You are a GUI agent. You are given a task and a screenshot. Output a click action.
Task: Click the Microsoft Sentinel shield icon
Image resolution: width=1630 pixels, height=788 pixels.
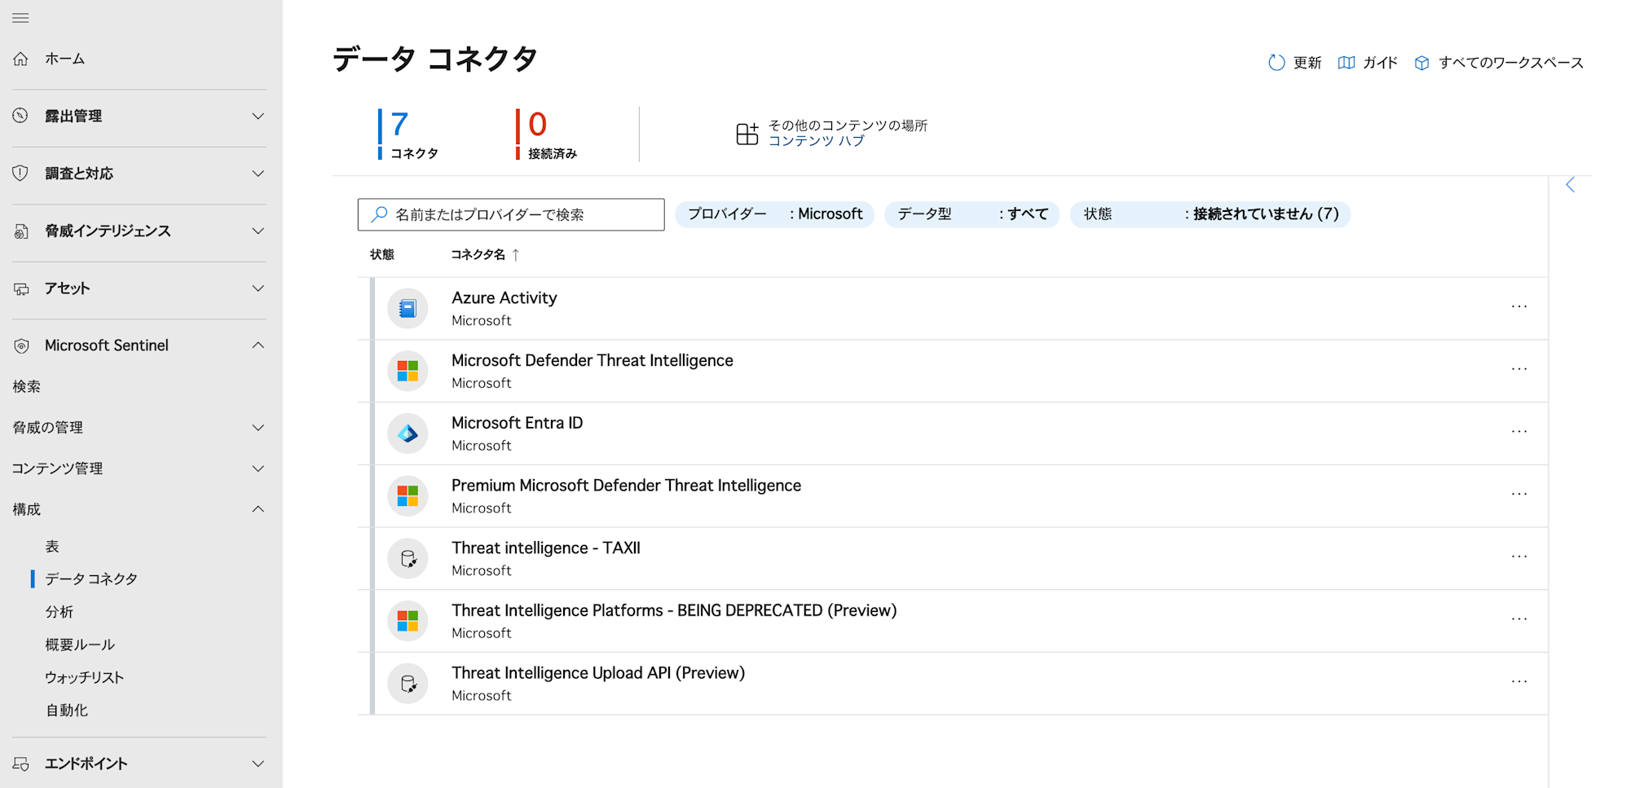[20, 346]
